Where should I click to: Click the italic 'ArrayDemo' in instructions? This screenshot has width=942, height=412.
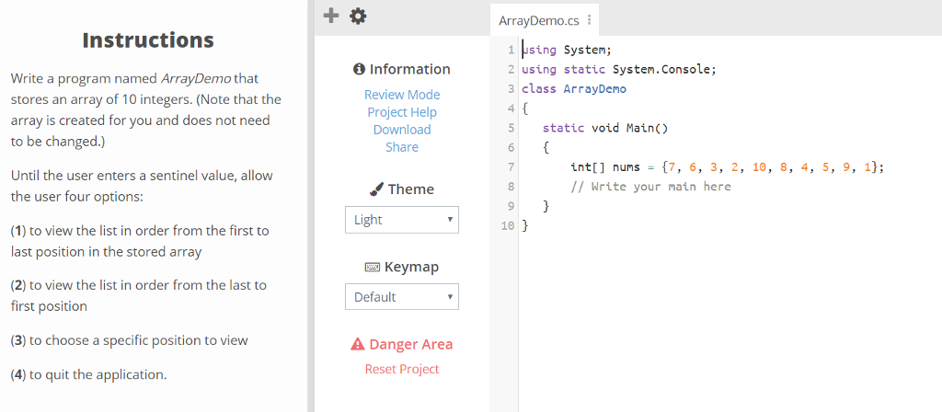pyautogui.click(x=196, y=79)
